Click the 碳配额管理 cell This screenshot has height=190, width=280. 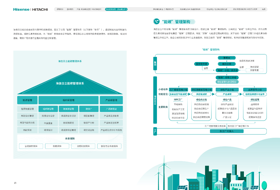[x=89, y=116]
